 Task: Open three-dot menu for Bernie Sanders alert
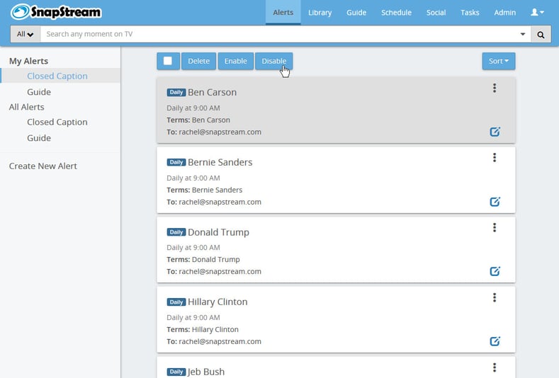pyautogui.click(x=494, y=158)
